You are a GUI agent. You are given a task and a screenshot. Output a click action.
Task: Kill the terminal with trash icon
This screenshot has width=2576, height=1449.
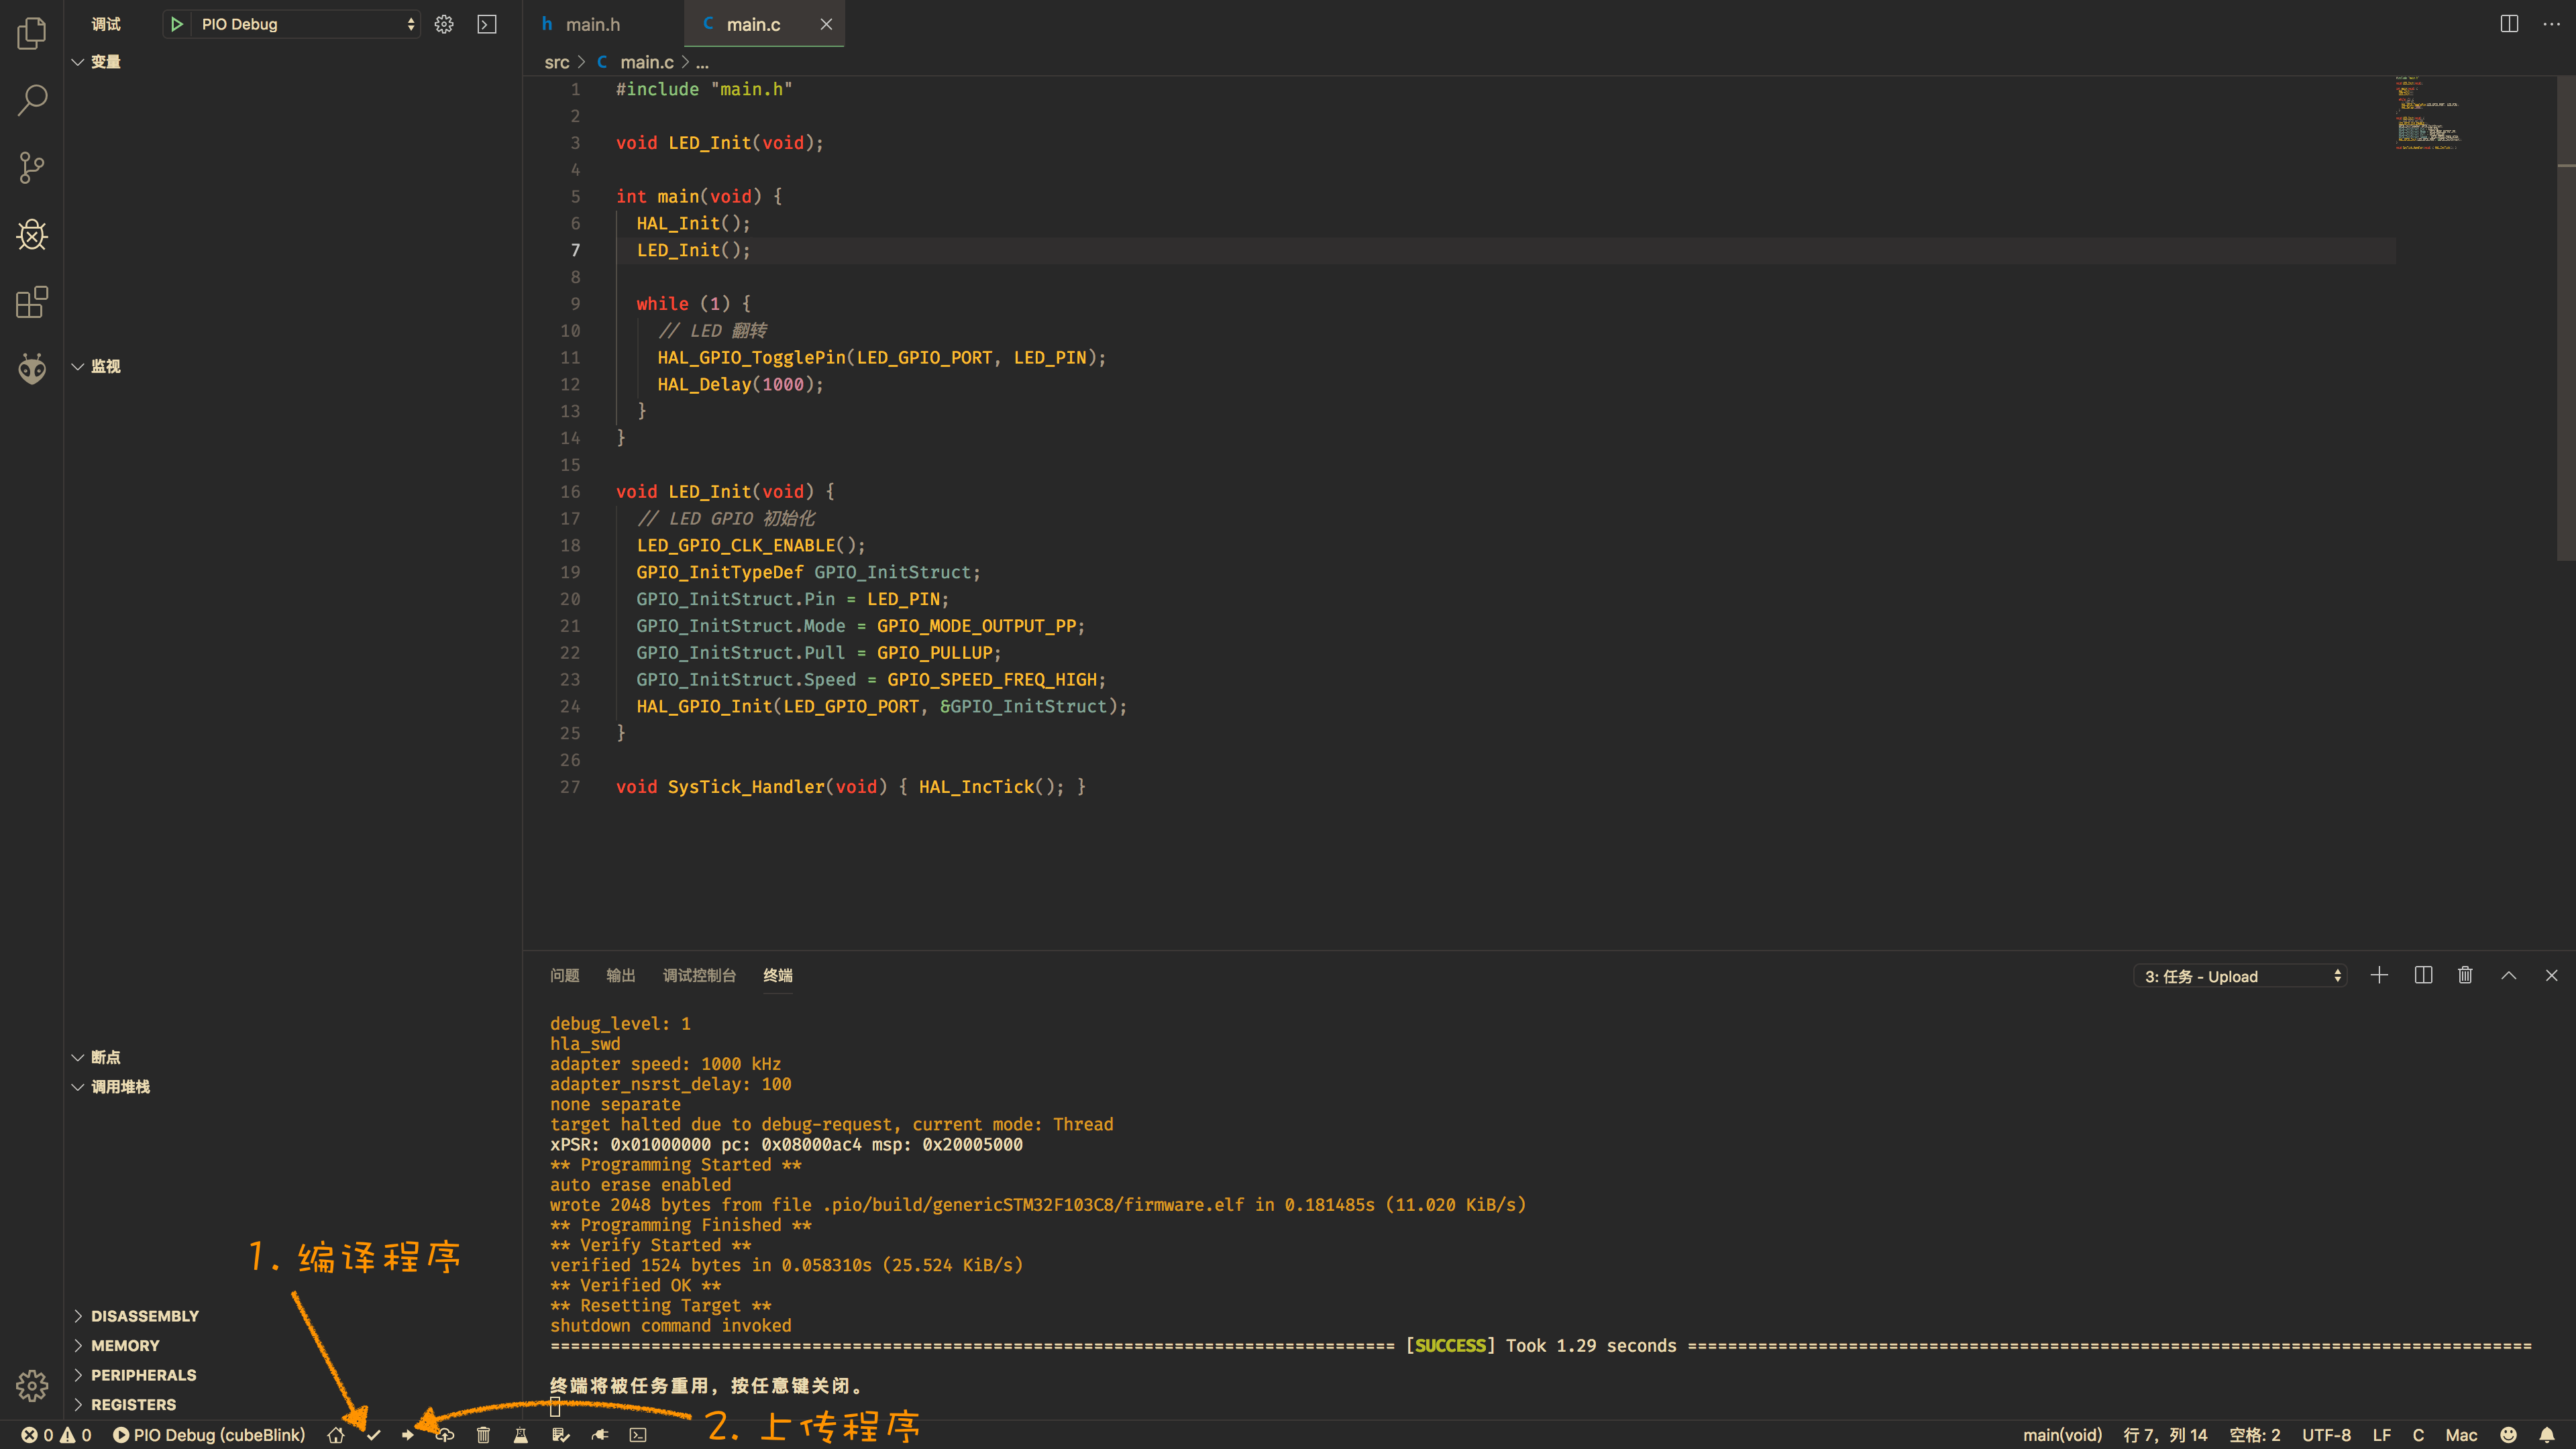point(2465,975)
